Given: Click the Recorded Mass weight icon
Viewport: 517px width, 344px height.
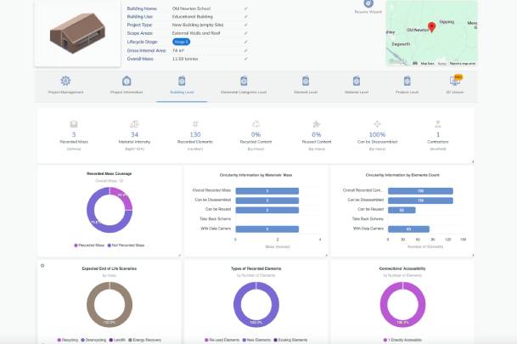Looking at the screenshot, I should pyautogui.click(x=74, y=124).
